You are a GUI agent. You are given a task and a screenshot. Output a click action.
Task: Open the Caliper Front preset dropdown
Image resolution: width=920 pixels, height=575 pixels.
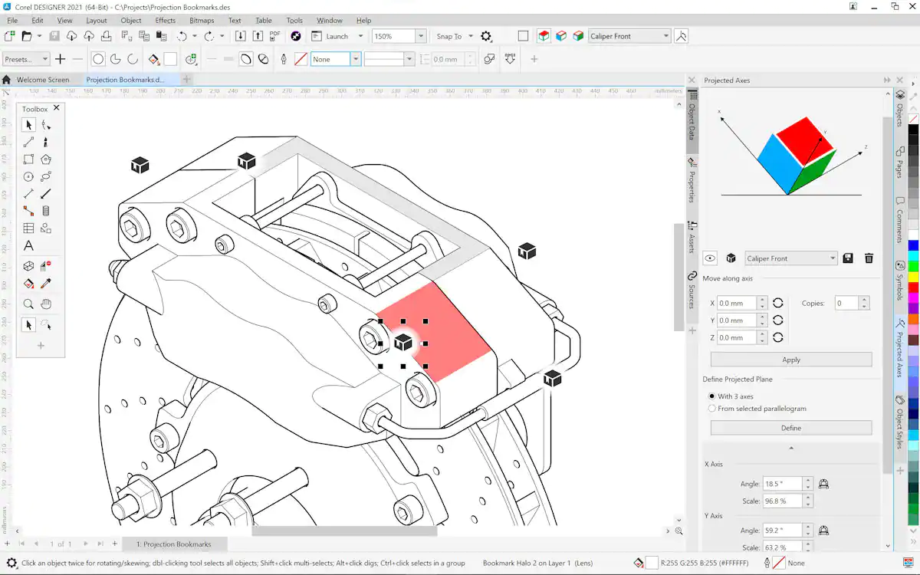click(790, 258)
